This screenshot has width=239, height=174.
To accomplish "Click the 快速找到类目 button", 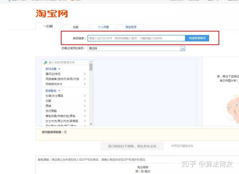I will click(197, 38).
